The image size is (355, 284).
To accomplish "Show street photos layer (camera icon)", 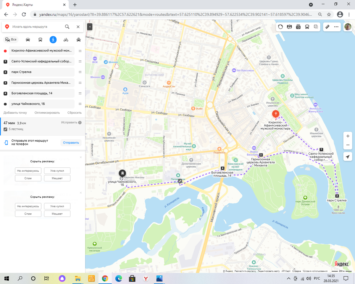I will (x=298, y=27).
